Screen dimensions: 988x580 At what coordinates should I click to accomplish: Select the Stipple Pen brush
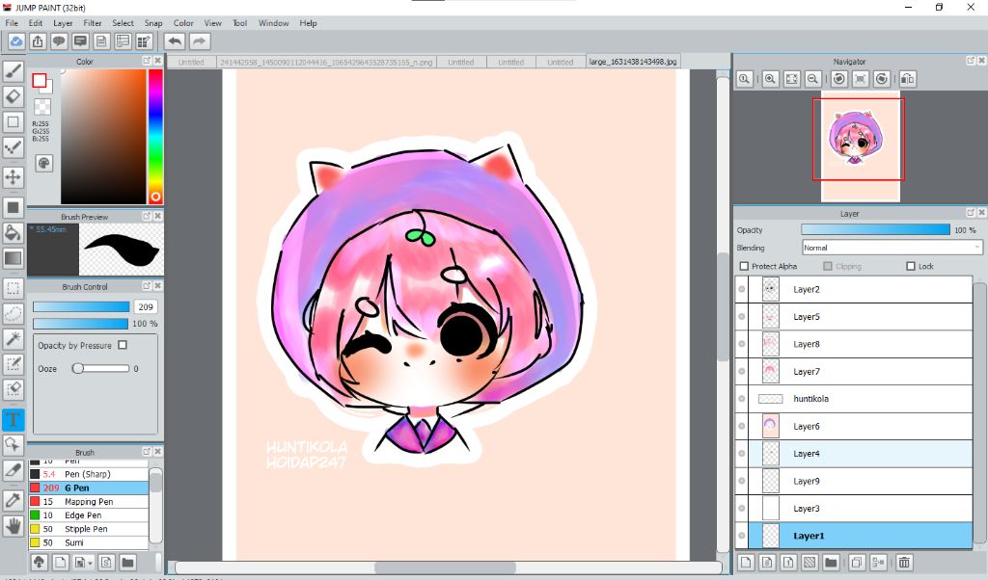click(89, 529)
